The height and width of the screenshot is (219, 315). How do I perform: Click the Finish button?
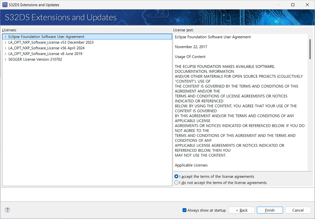[270, 210]
